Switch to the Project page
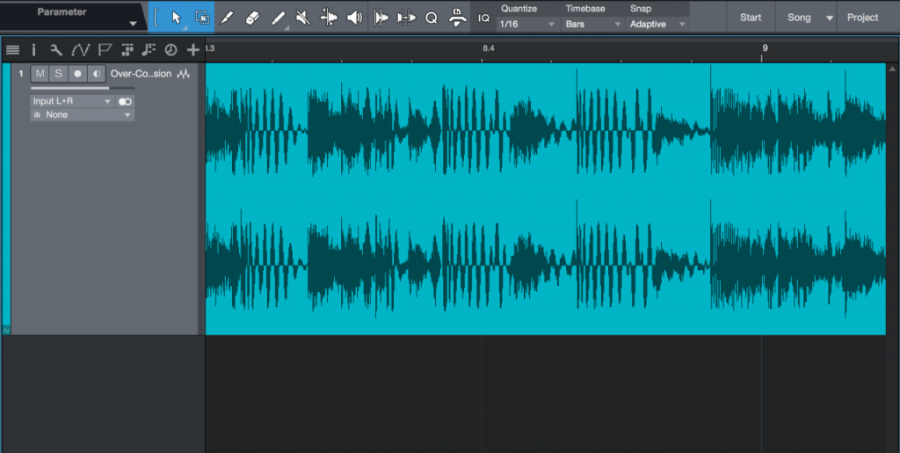This screenshot has width=900, height=453. (862, 18)
